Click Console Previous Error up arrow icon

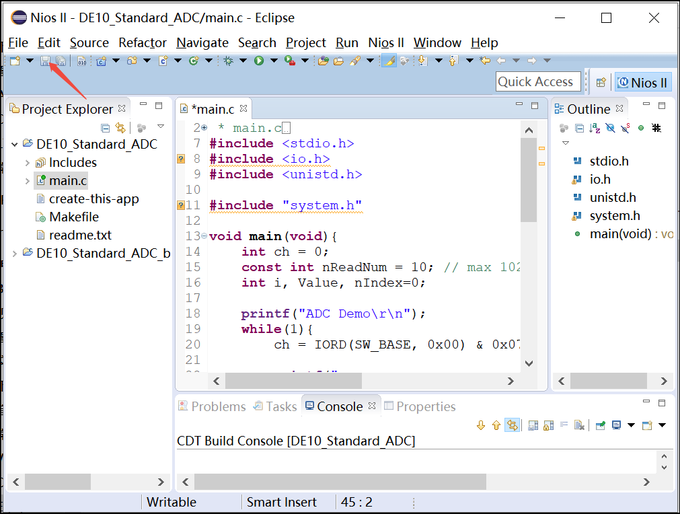[496, 425]
